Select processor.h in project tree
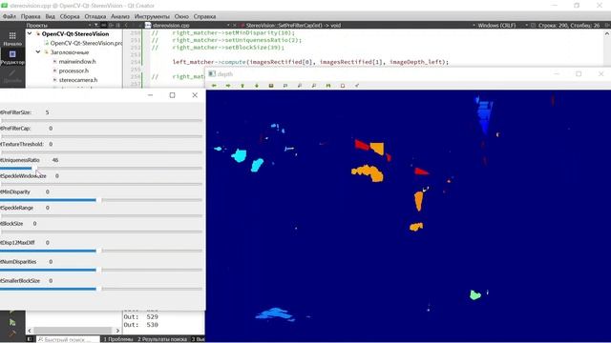The image size is (611, 343). tap(74, 71)
